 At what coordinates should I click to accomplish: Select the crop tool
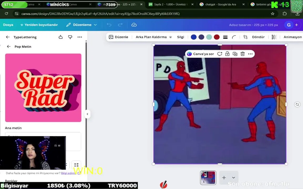click(245, 37)
